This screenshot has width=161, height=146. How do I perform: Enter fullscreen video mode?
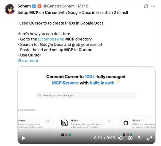click(150, 138)
